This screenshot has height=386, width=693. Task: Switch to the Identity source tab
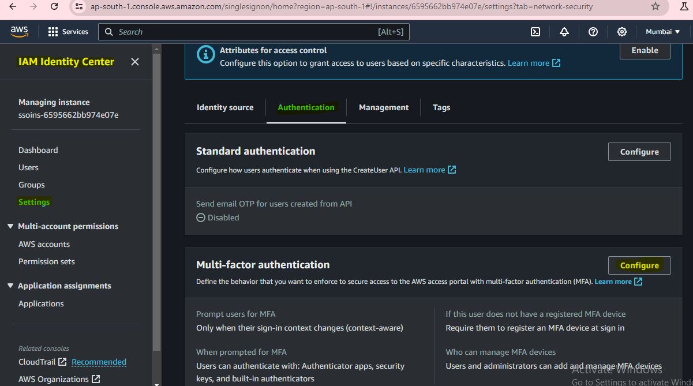coord(225,107)
